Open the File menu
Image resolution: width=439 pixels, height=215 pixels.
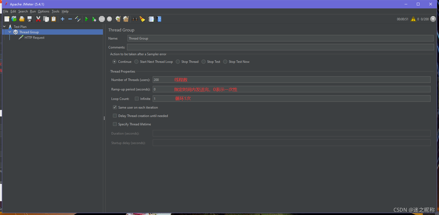coord(6,11)
